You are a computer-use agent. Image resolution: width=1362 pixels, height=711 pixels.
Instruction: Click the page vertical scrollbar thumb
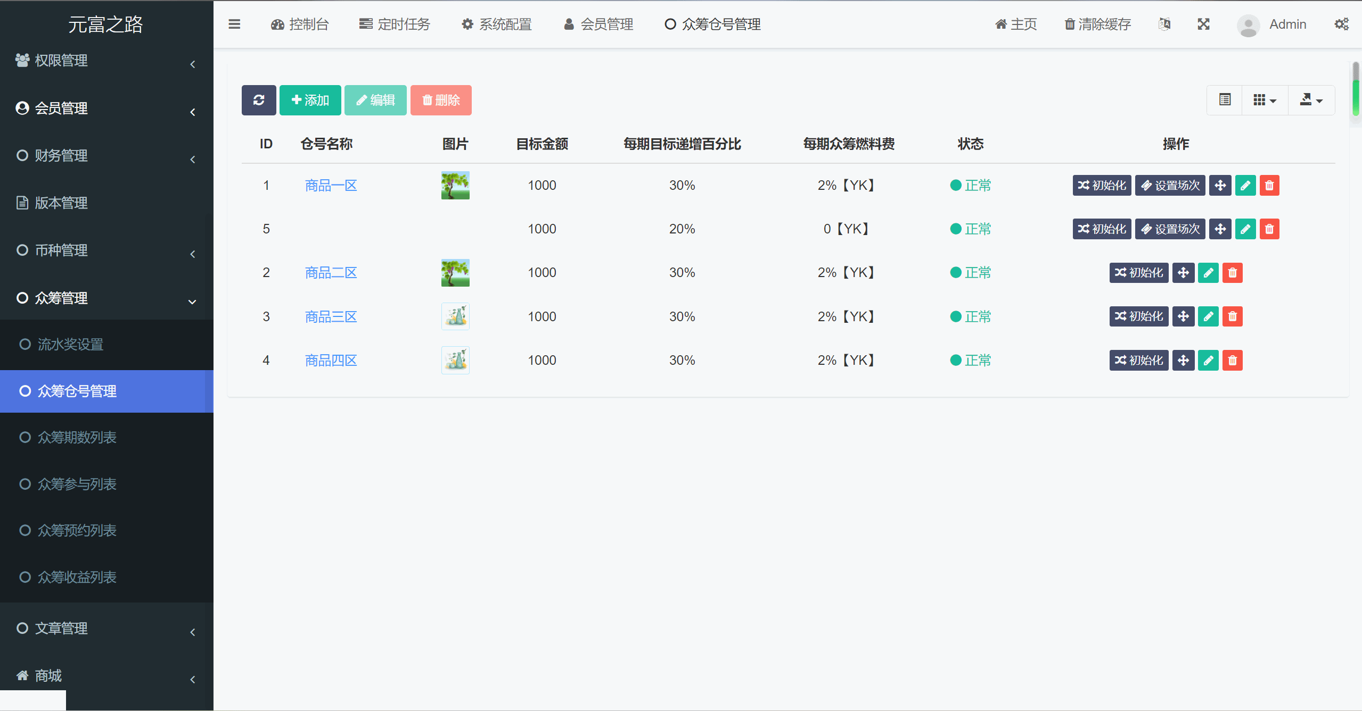1356,88
